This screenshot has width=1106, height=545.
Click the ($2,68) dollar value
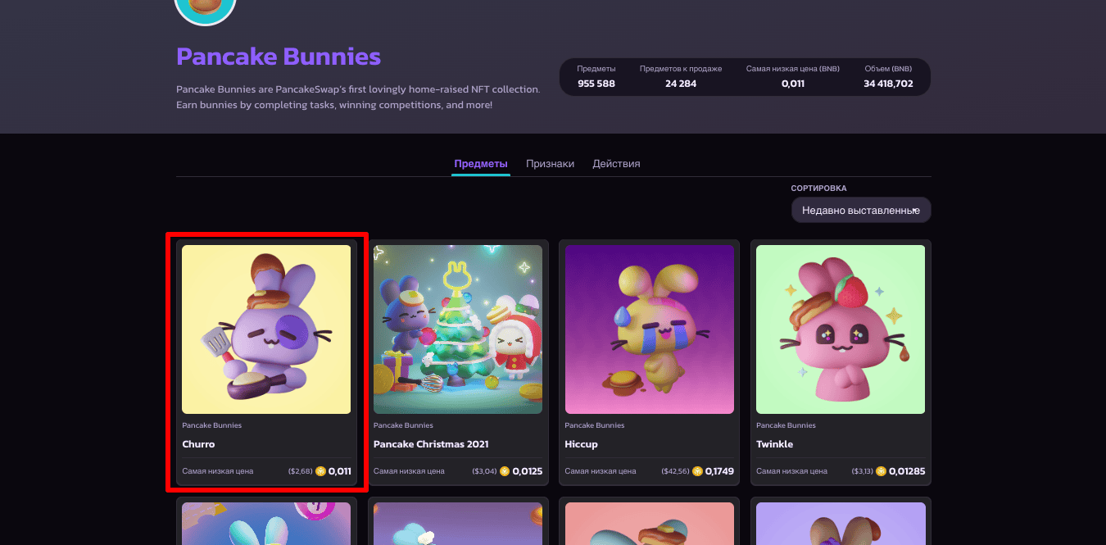(x=301, y=471)
